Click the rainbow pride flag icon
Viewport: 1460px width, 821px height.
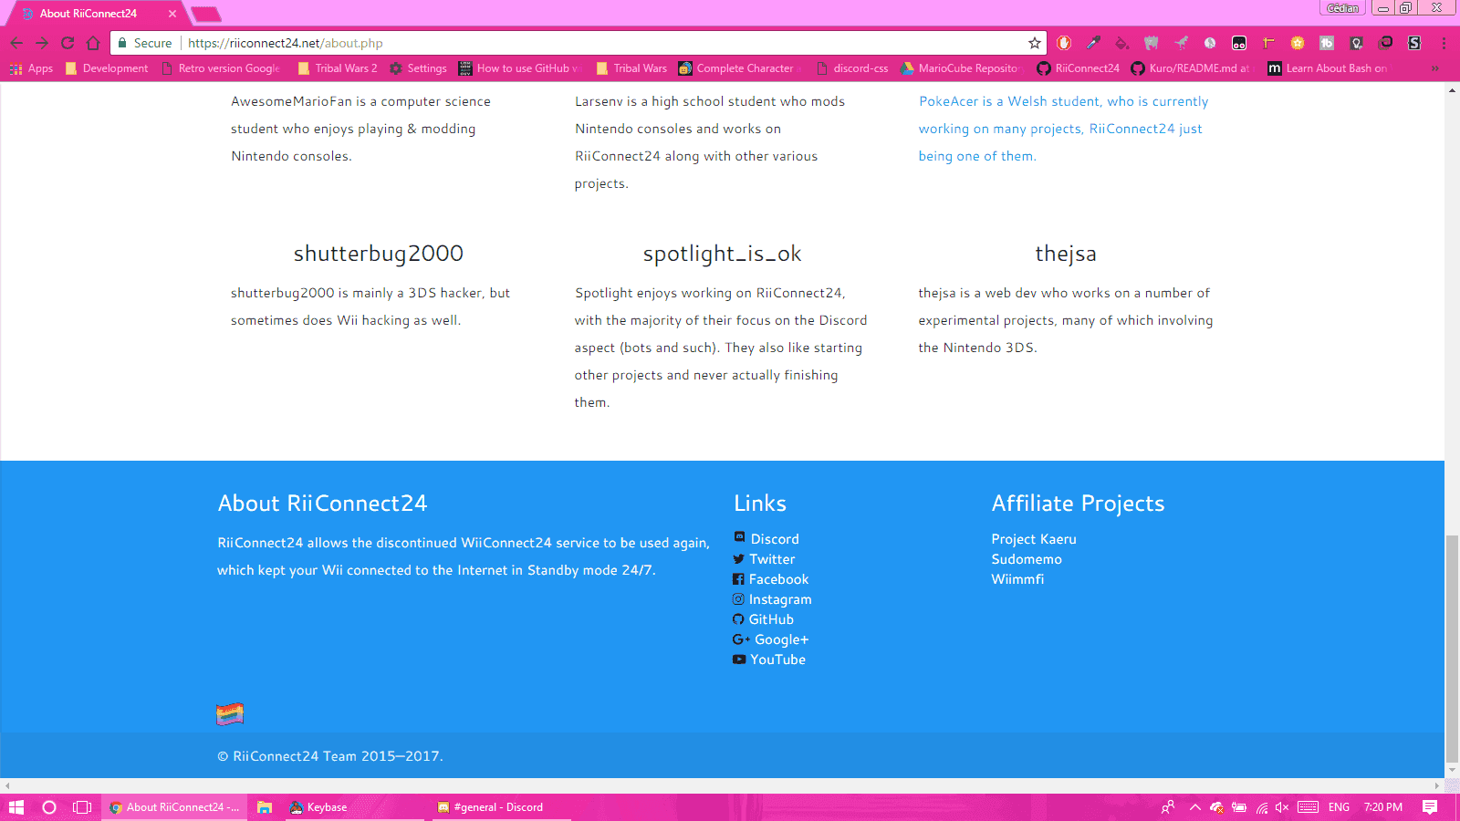click(230, 714)
